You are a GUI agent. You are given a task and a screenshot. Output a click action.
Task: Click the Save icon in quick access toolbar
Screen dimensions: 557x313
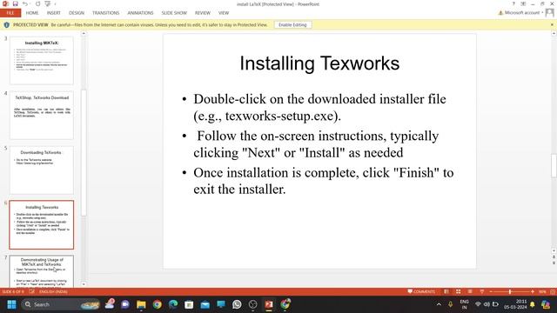point(16,3)
